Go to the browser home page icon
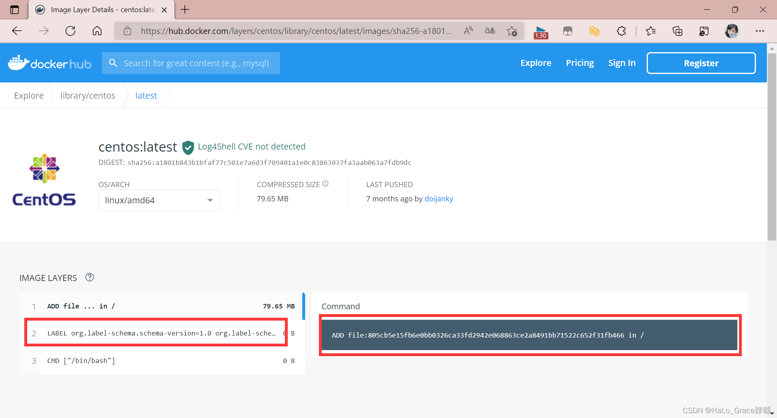This screenshot has height=418, width=777. [x=97, y=31]
